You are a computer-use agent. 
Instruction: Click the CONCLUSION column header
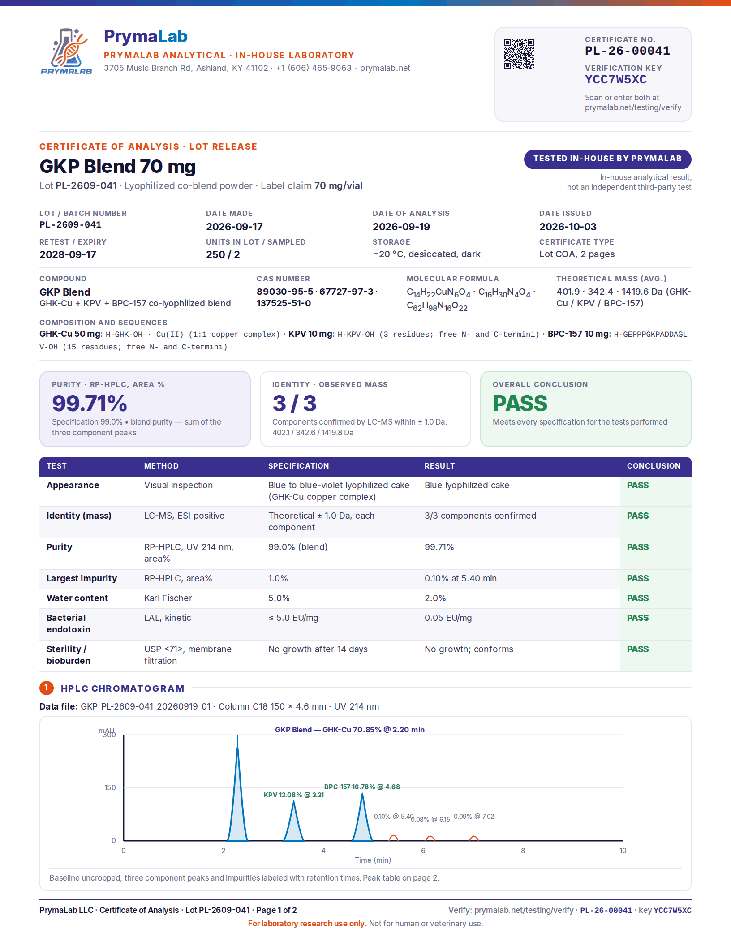click(654, 466)
